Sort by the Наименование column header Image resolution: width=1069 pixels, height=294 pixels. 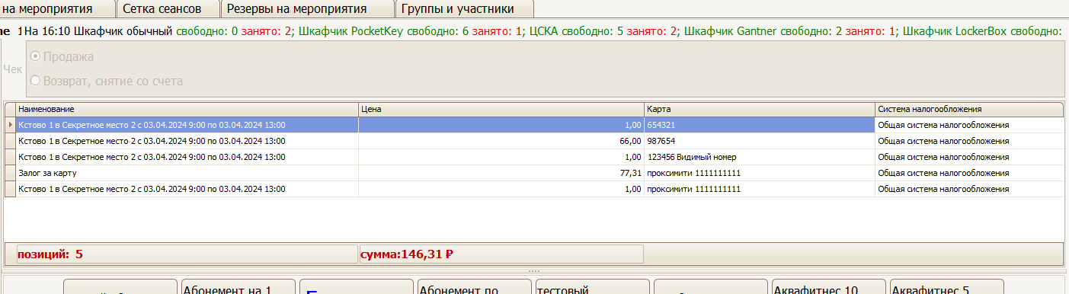[x=187, y=110]
